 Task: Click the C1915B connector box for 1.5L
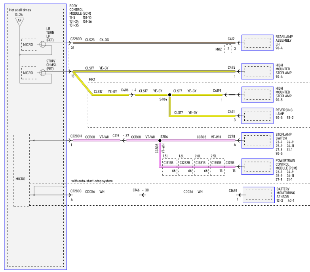tap(170, 167)
